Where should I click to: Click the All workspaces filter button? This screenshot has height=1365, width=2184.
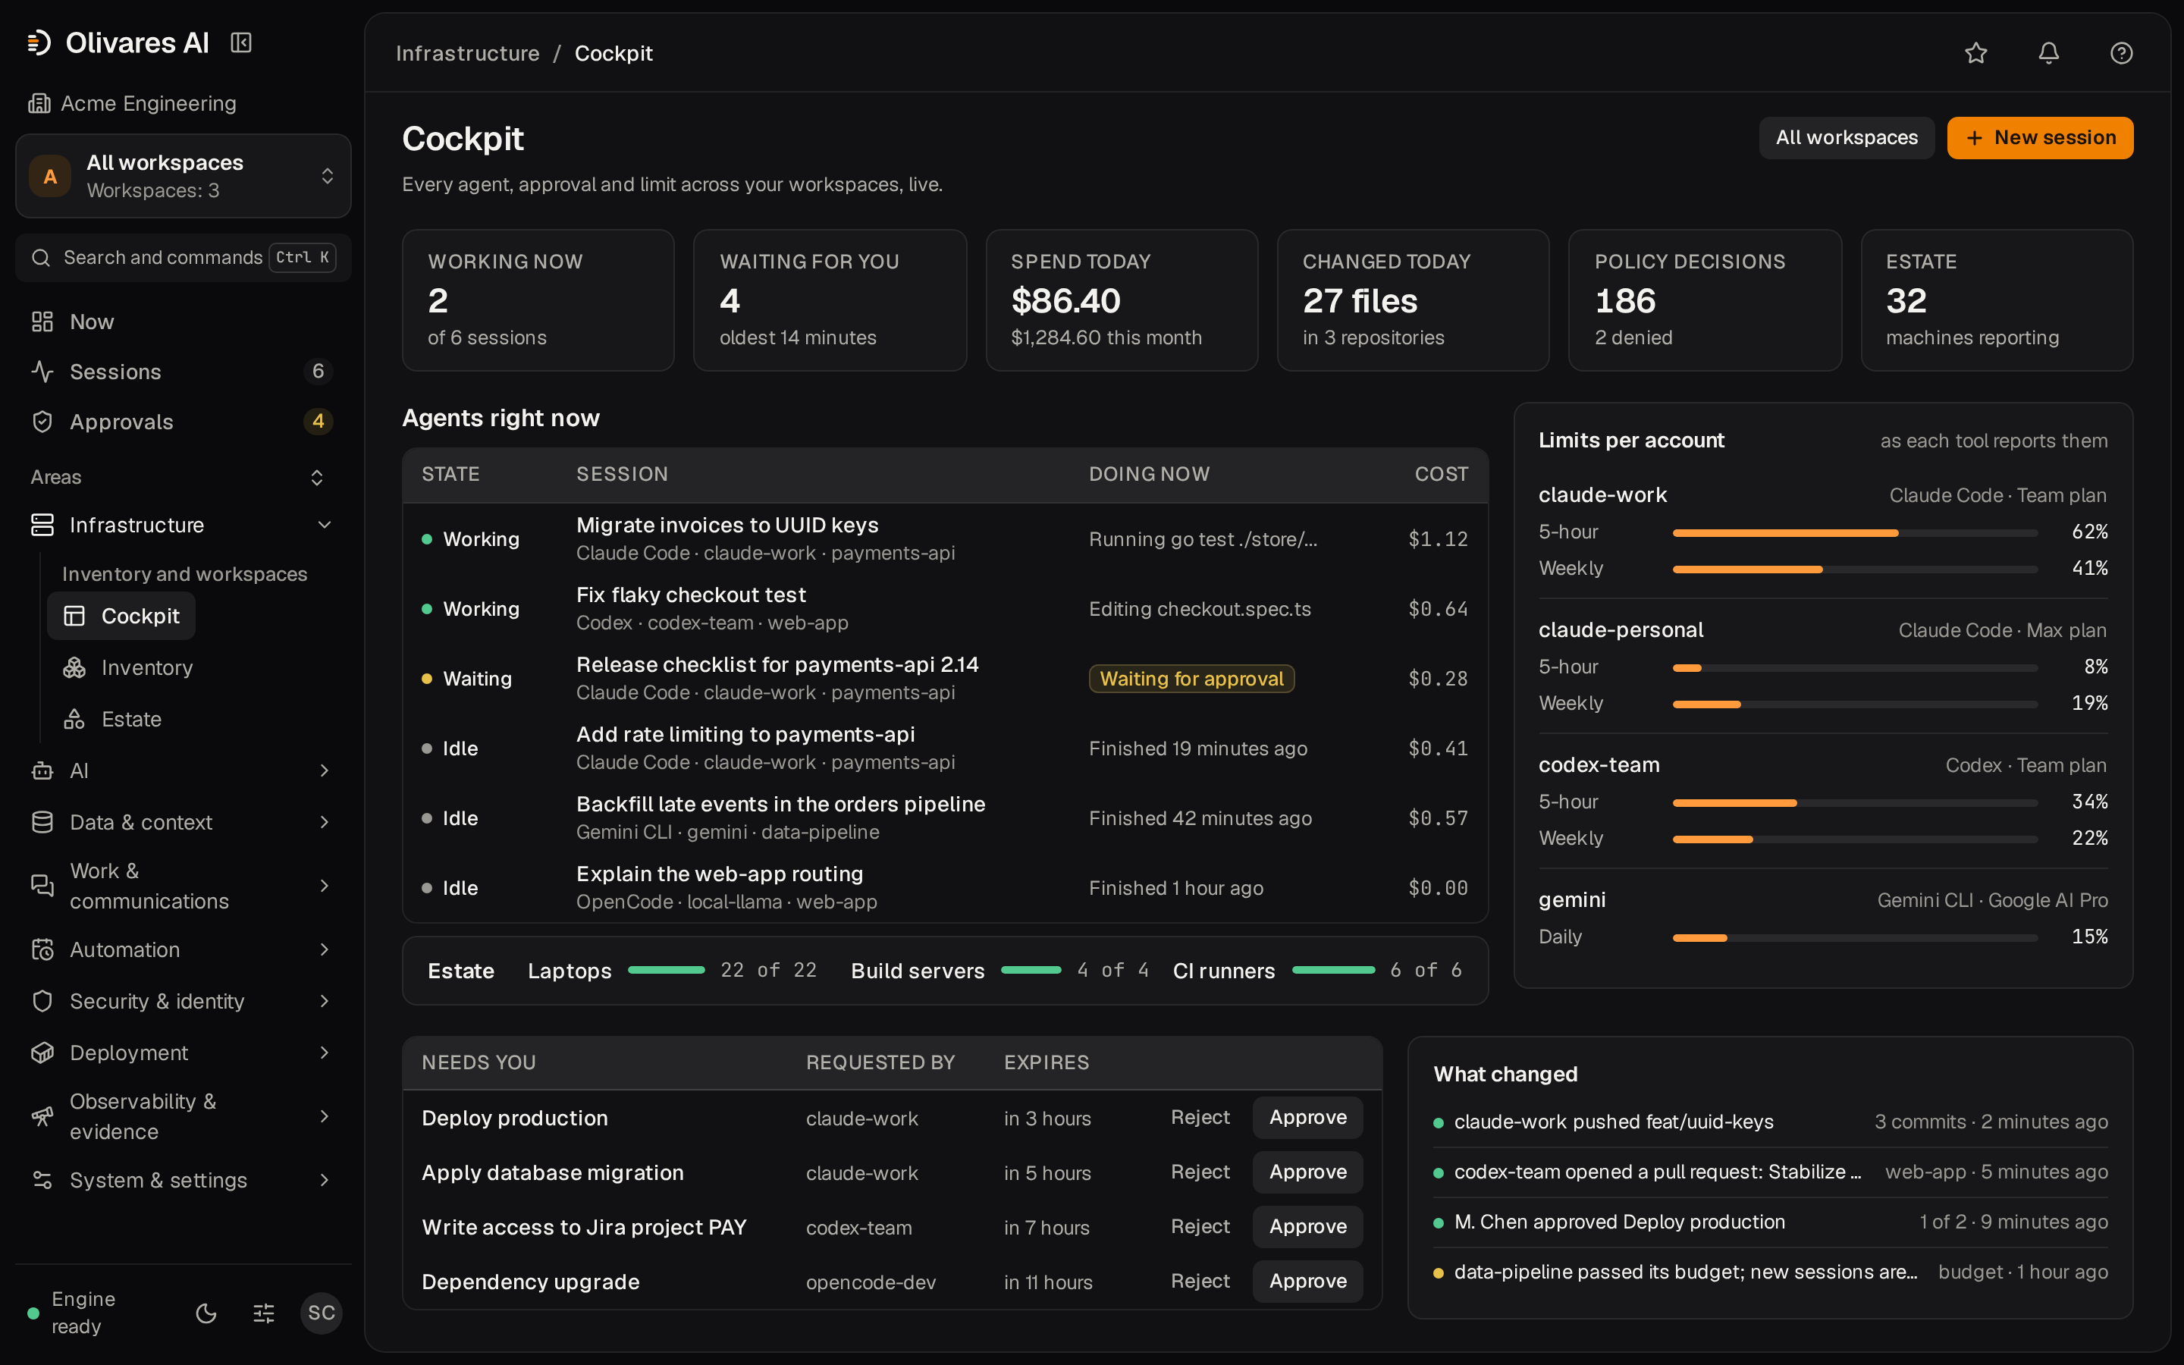1846,137
